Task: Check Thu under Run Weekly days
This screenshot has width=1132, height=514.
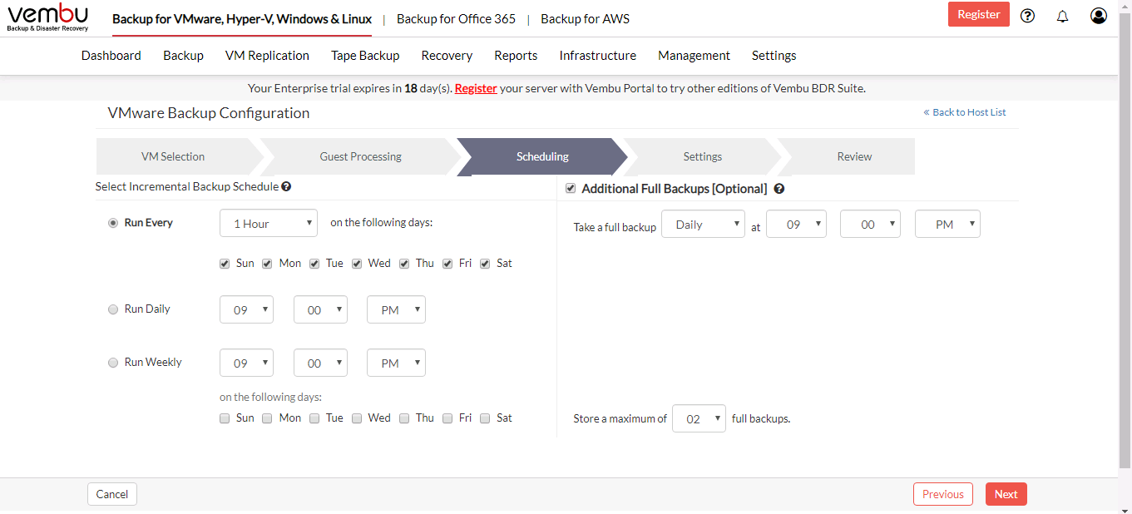Action: pyautogui.click(x=404, y=418)
